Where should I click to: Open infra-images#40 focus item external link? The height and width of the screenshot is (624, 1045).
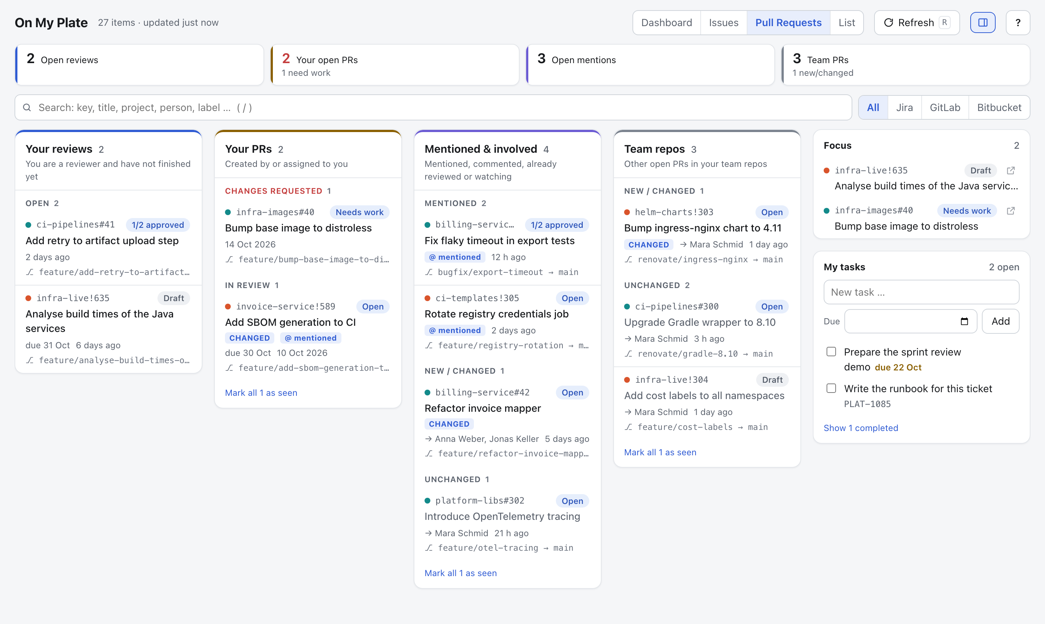tap(1011, 211)
